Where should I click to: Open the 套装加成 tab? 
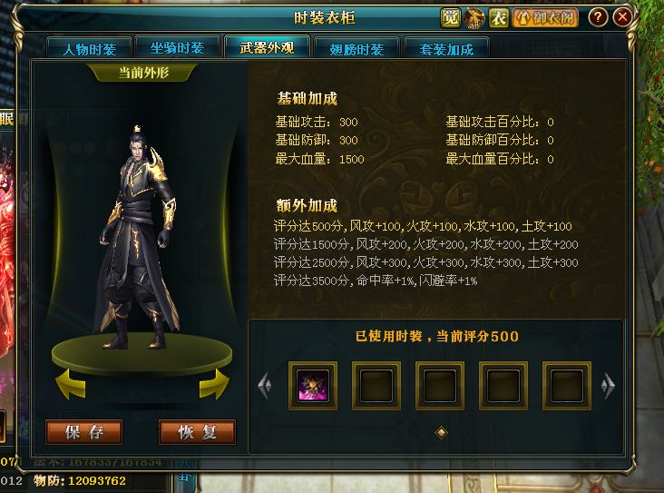[447, 48]
